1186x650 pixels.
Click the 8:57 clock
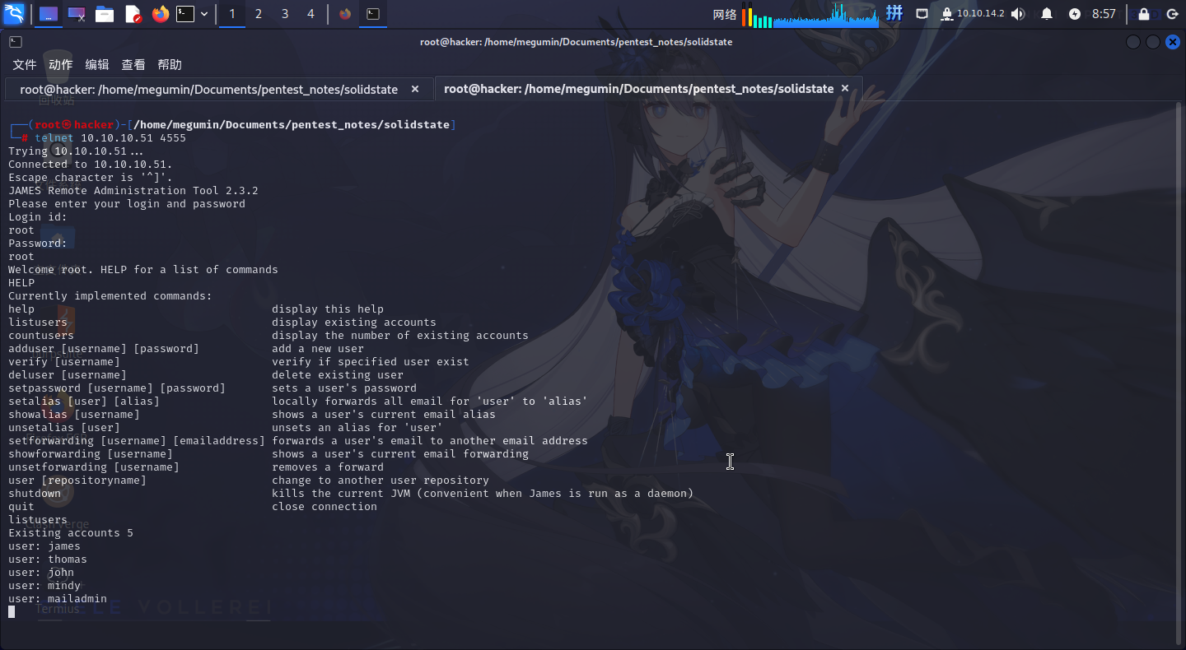tap(1104, 13)
